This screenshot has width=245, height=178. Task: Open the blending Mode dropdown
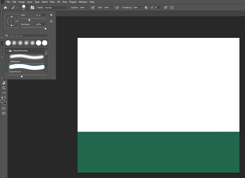click(56, 8)
